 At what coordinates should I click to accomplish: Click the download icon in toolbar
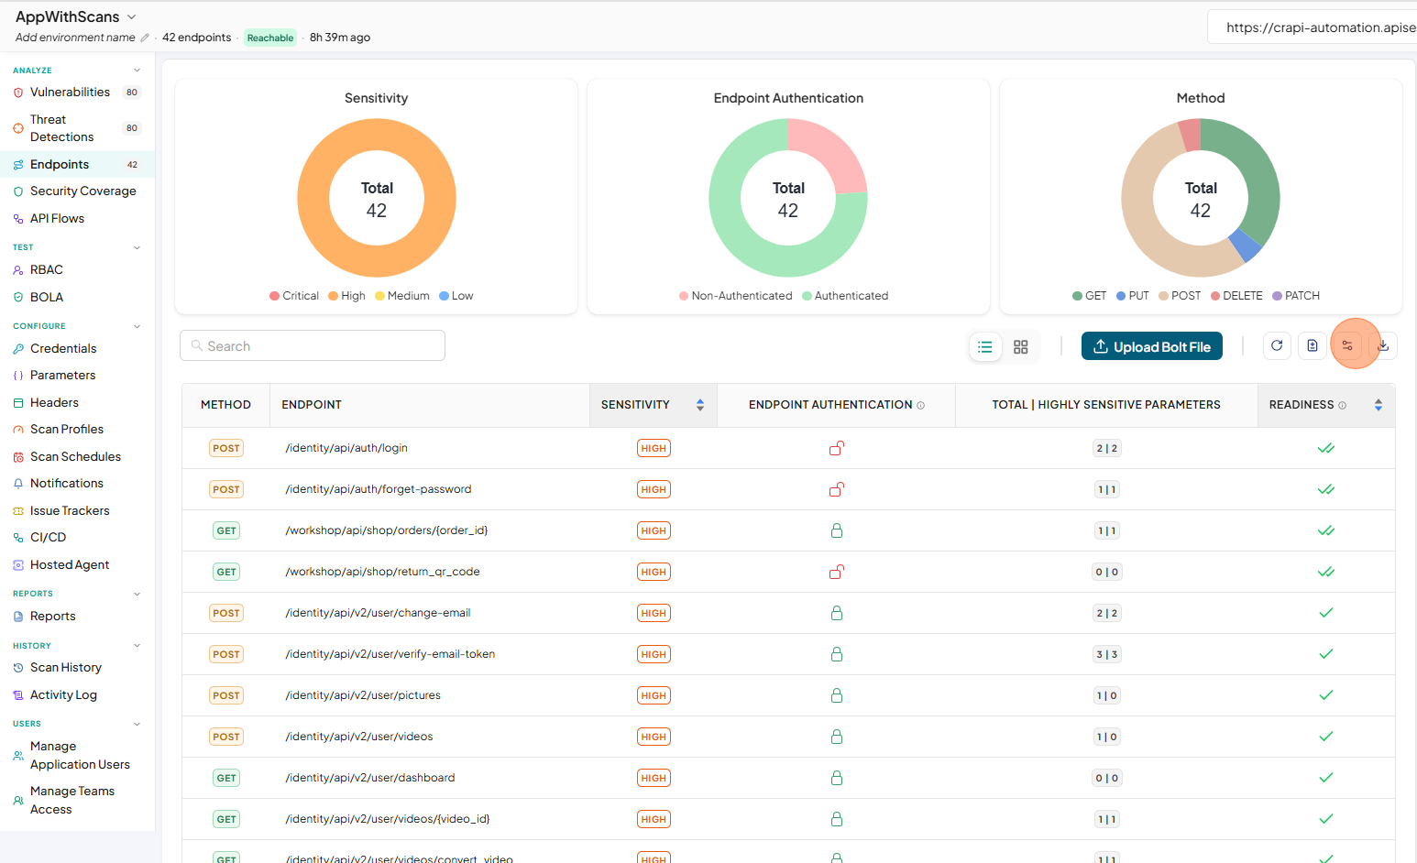tap(1383, 345)
